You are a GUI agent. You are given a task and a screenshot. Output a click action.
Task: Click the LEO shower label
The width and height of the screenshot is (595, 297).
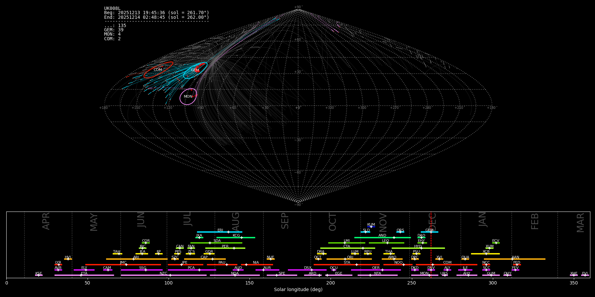tap(386, 241)
